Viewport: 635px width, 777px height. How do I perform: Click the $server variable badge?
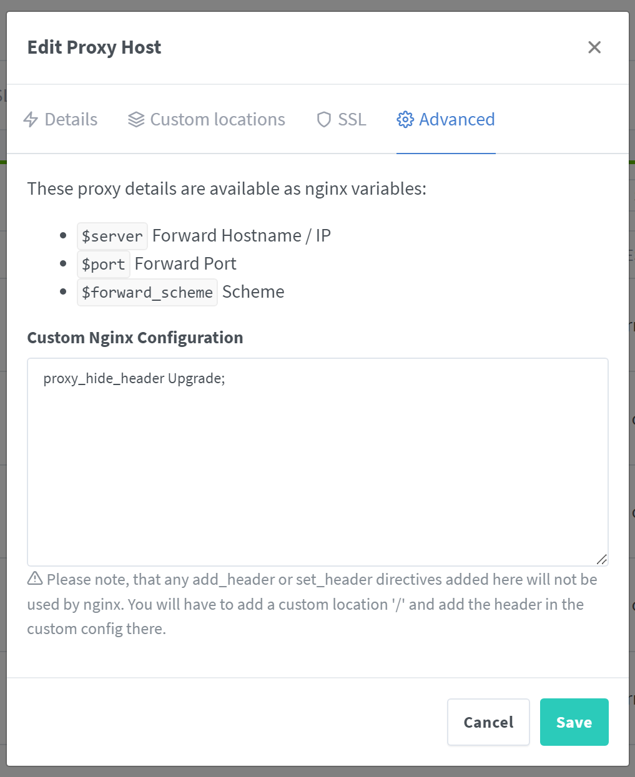coord(112,236)
